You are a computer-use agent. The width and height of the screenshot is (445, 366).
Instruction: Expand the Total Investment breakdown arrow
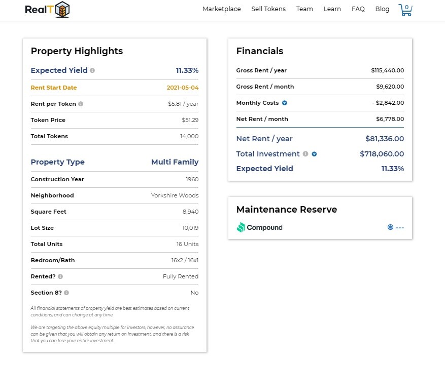[x=314, y=154]
